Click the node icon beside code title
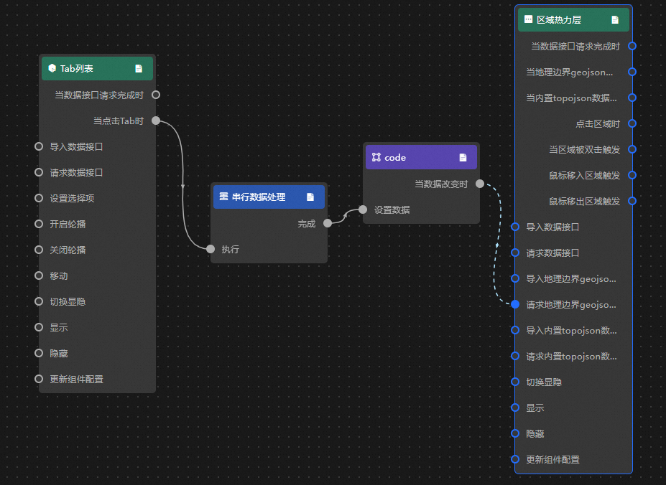This screenshot has height=485, width=666. [x=376, y=157]
